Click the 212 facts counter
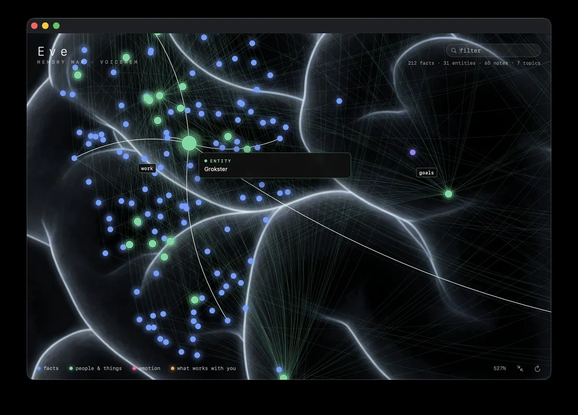Screen dimensions: 578x415 (x=421, y=63)
